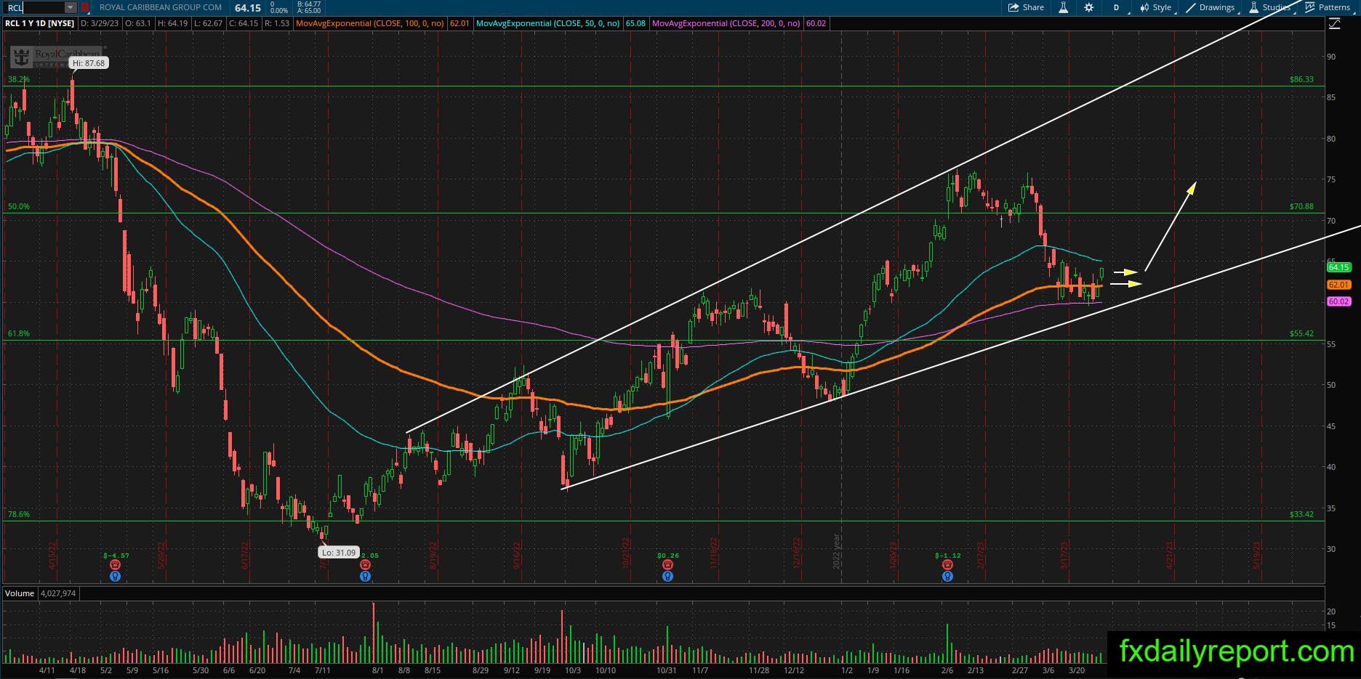Select the MovAvgExponential 50 study label

[x=547, y=23]
